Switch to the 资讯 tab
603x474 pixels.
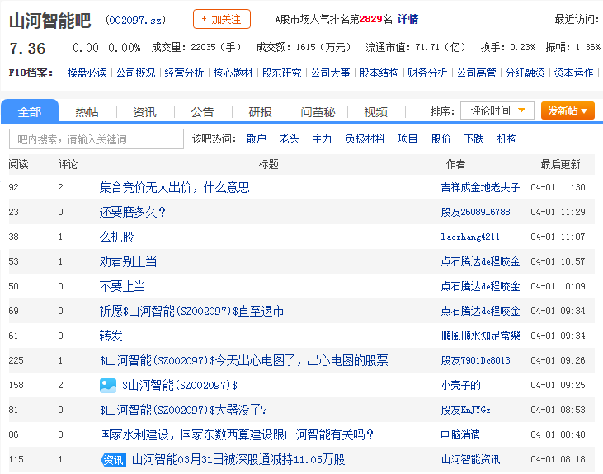point(144,112)
